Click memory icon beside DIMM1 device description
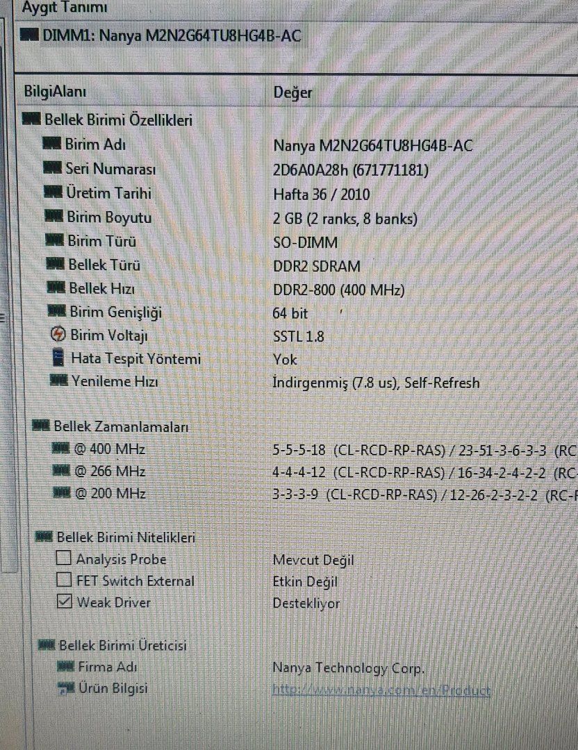578x750 pixels. tap(30, 35)
